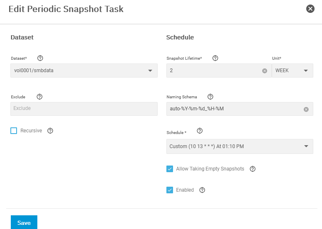Open the help icon beside Enabled
The height and width of the screenshot is (229, 322).
[x=202, y=190]
